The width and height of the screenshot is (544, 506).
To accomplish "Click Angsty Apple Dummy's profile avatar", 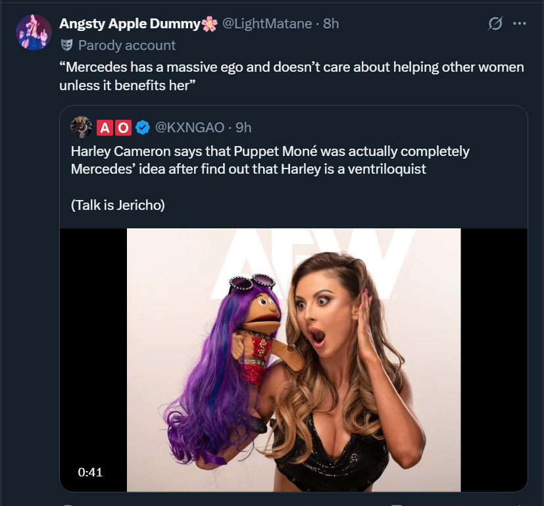I will [x=34, y=32].
